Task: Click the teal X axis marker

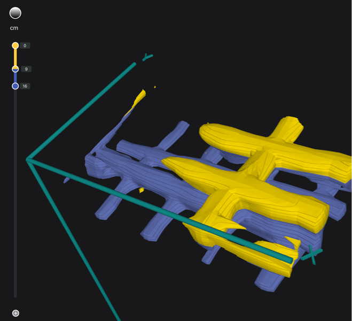Action: (x=311, y=254)
